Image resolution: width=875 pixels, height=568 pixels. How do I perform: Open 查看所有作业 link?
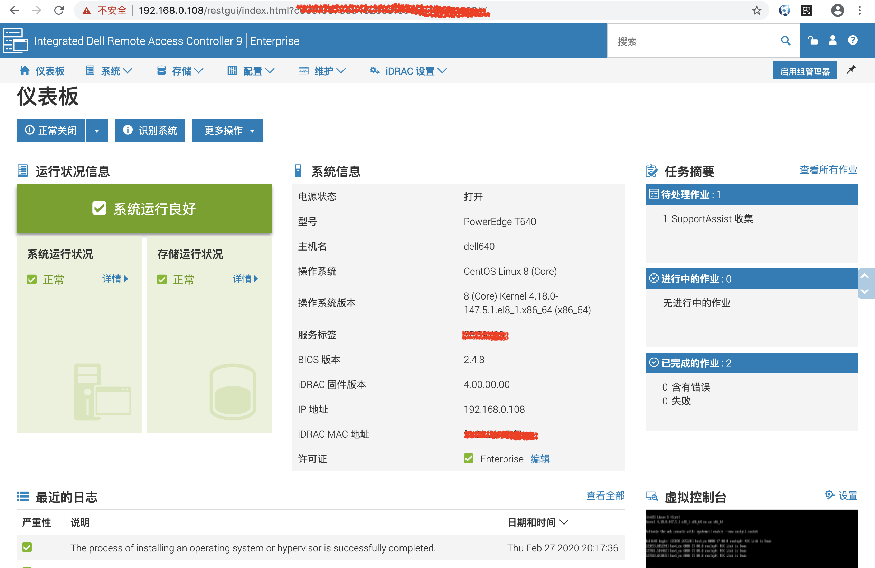pos(828,170)
